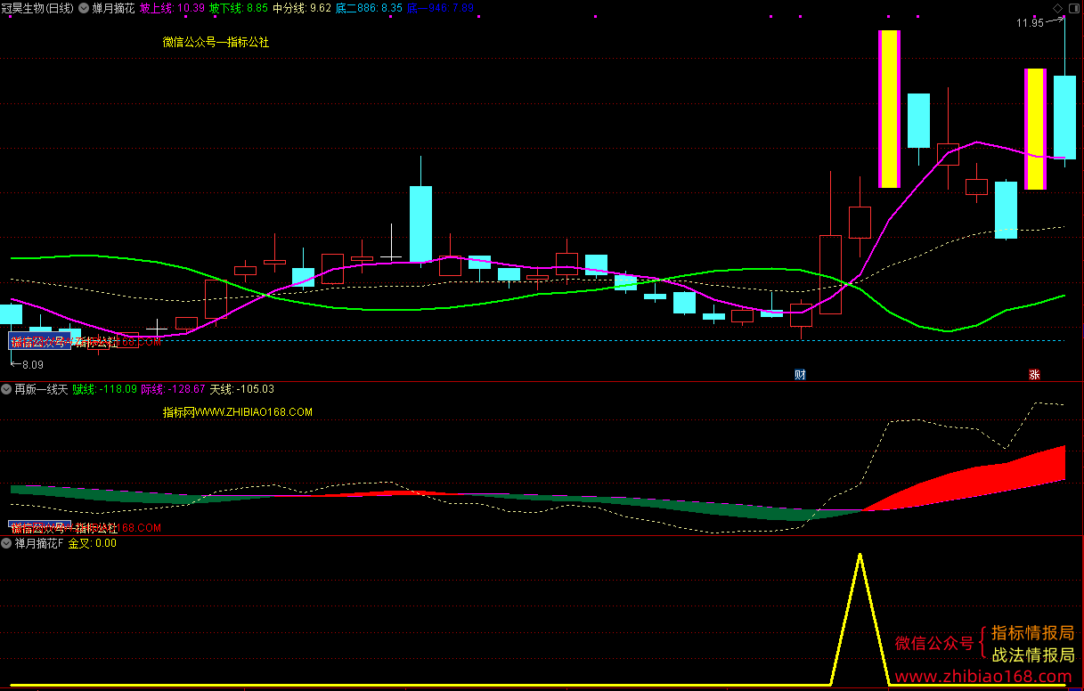This screenshot has height=691, width=1084.
Task: Click the 涨 marker under the chart
Action: coord(1034,374)
